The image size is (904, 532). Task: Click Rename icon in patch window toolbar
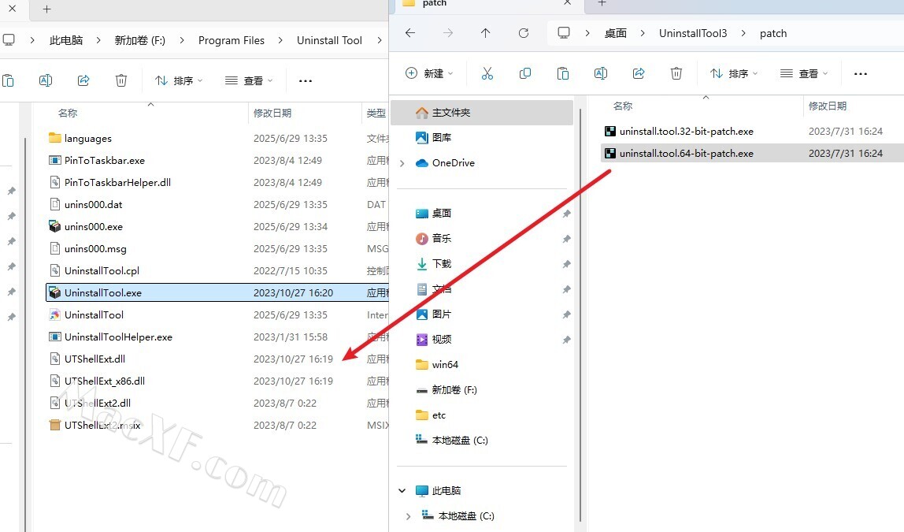[600, 73]
